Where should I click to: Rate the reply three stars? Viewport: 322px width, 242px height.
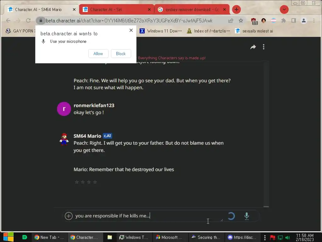(89, 182)
